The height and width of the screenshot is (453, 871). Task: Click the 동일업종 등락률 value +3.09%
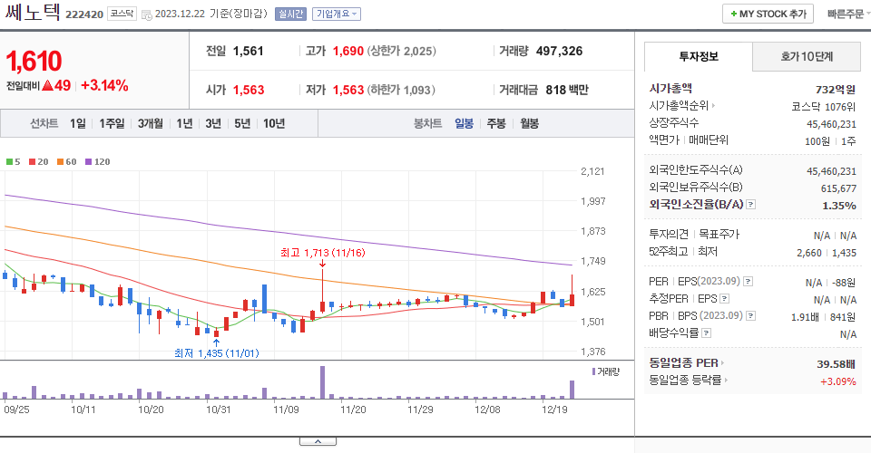pyautogui.click(x=838, y=381)
